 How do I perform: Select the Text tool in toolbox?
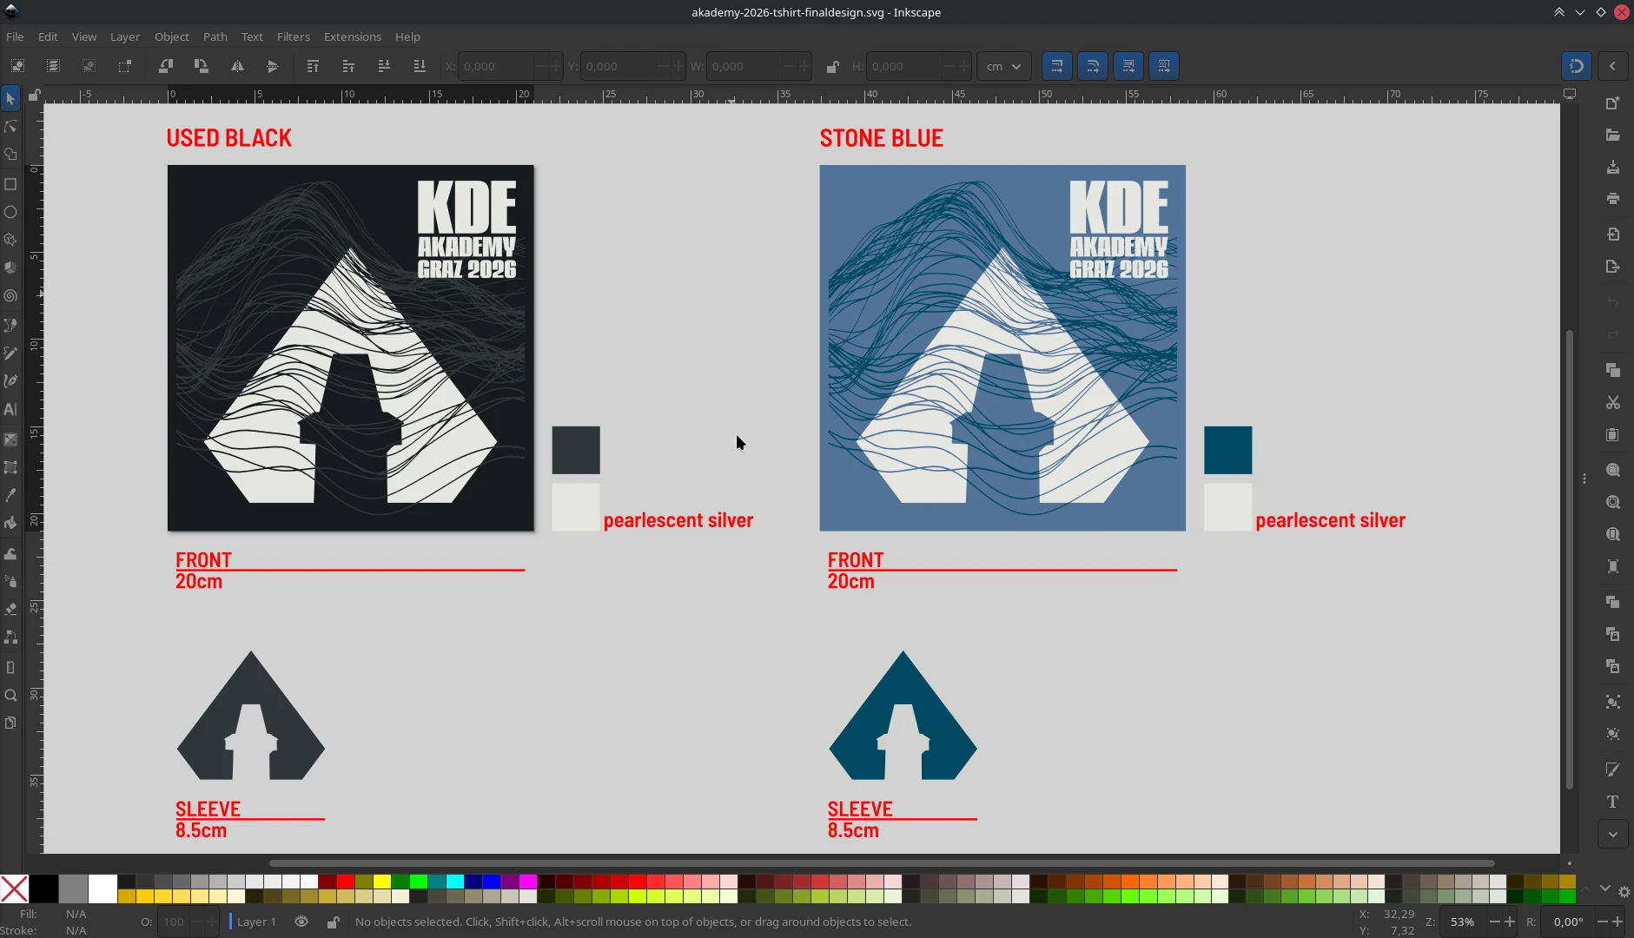point(10,409)
